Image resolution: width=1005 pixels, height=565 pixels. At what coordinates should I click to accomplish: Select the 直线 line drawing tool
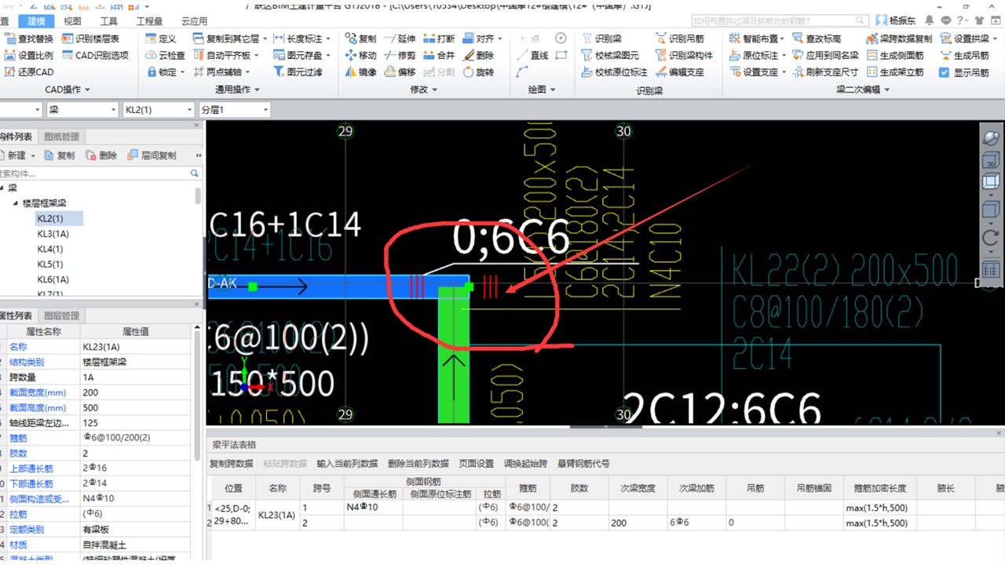(532, 55)
